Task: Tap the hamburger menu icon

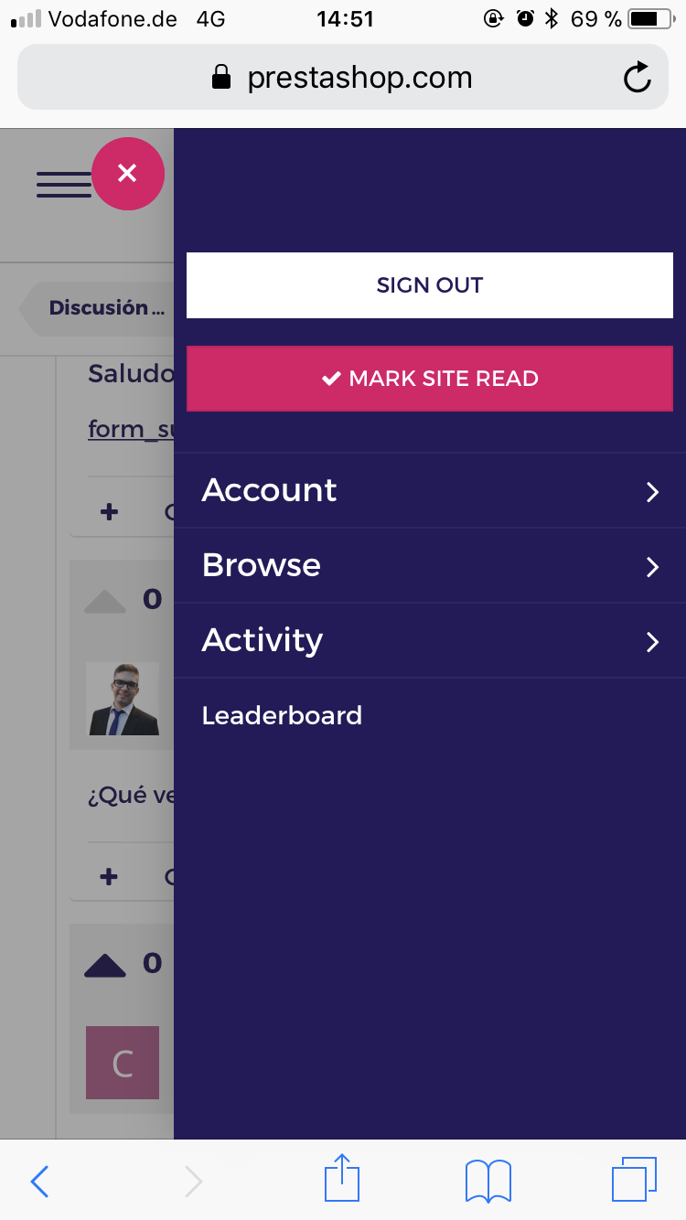Action: click(x=63, y=184)
